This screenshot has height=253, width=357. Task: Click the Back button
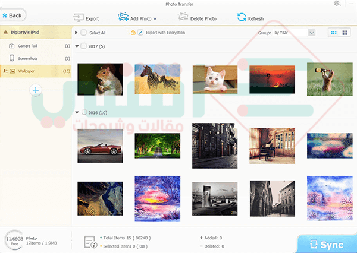pos(12,15)
